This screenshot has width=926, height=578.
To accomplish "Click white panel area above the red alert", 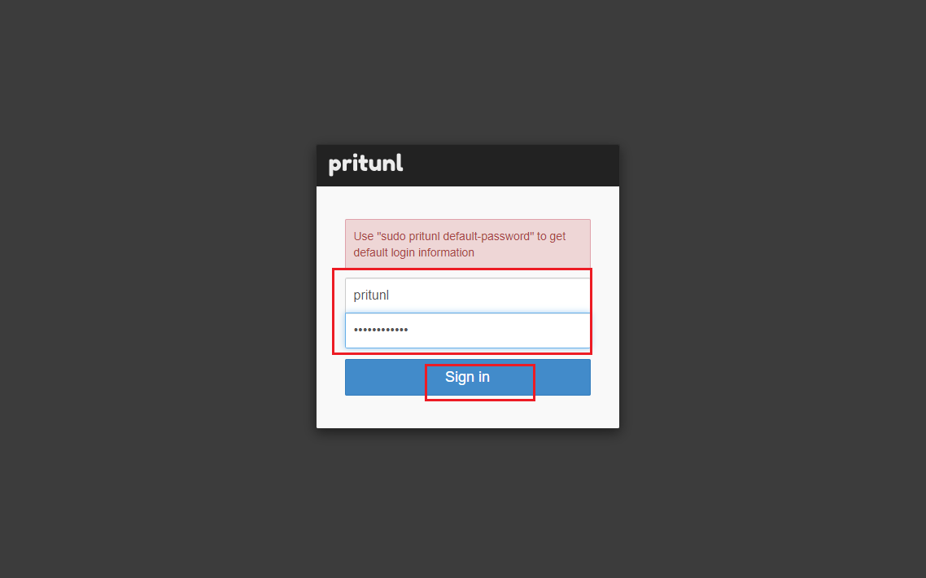I will (x=467, y=203).
